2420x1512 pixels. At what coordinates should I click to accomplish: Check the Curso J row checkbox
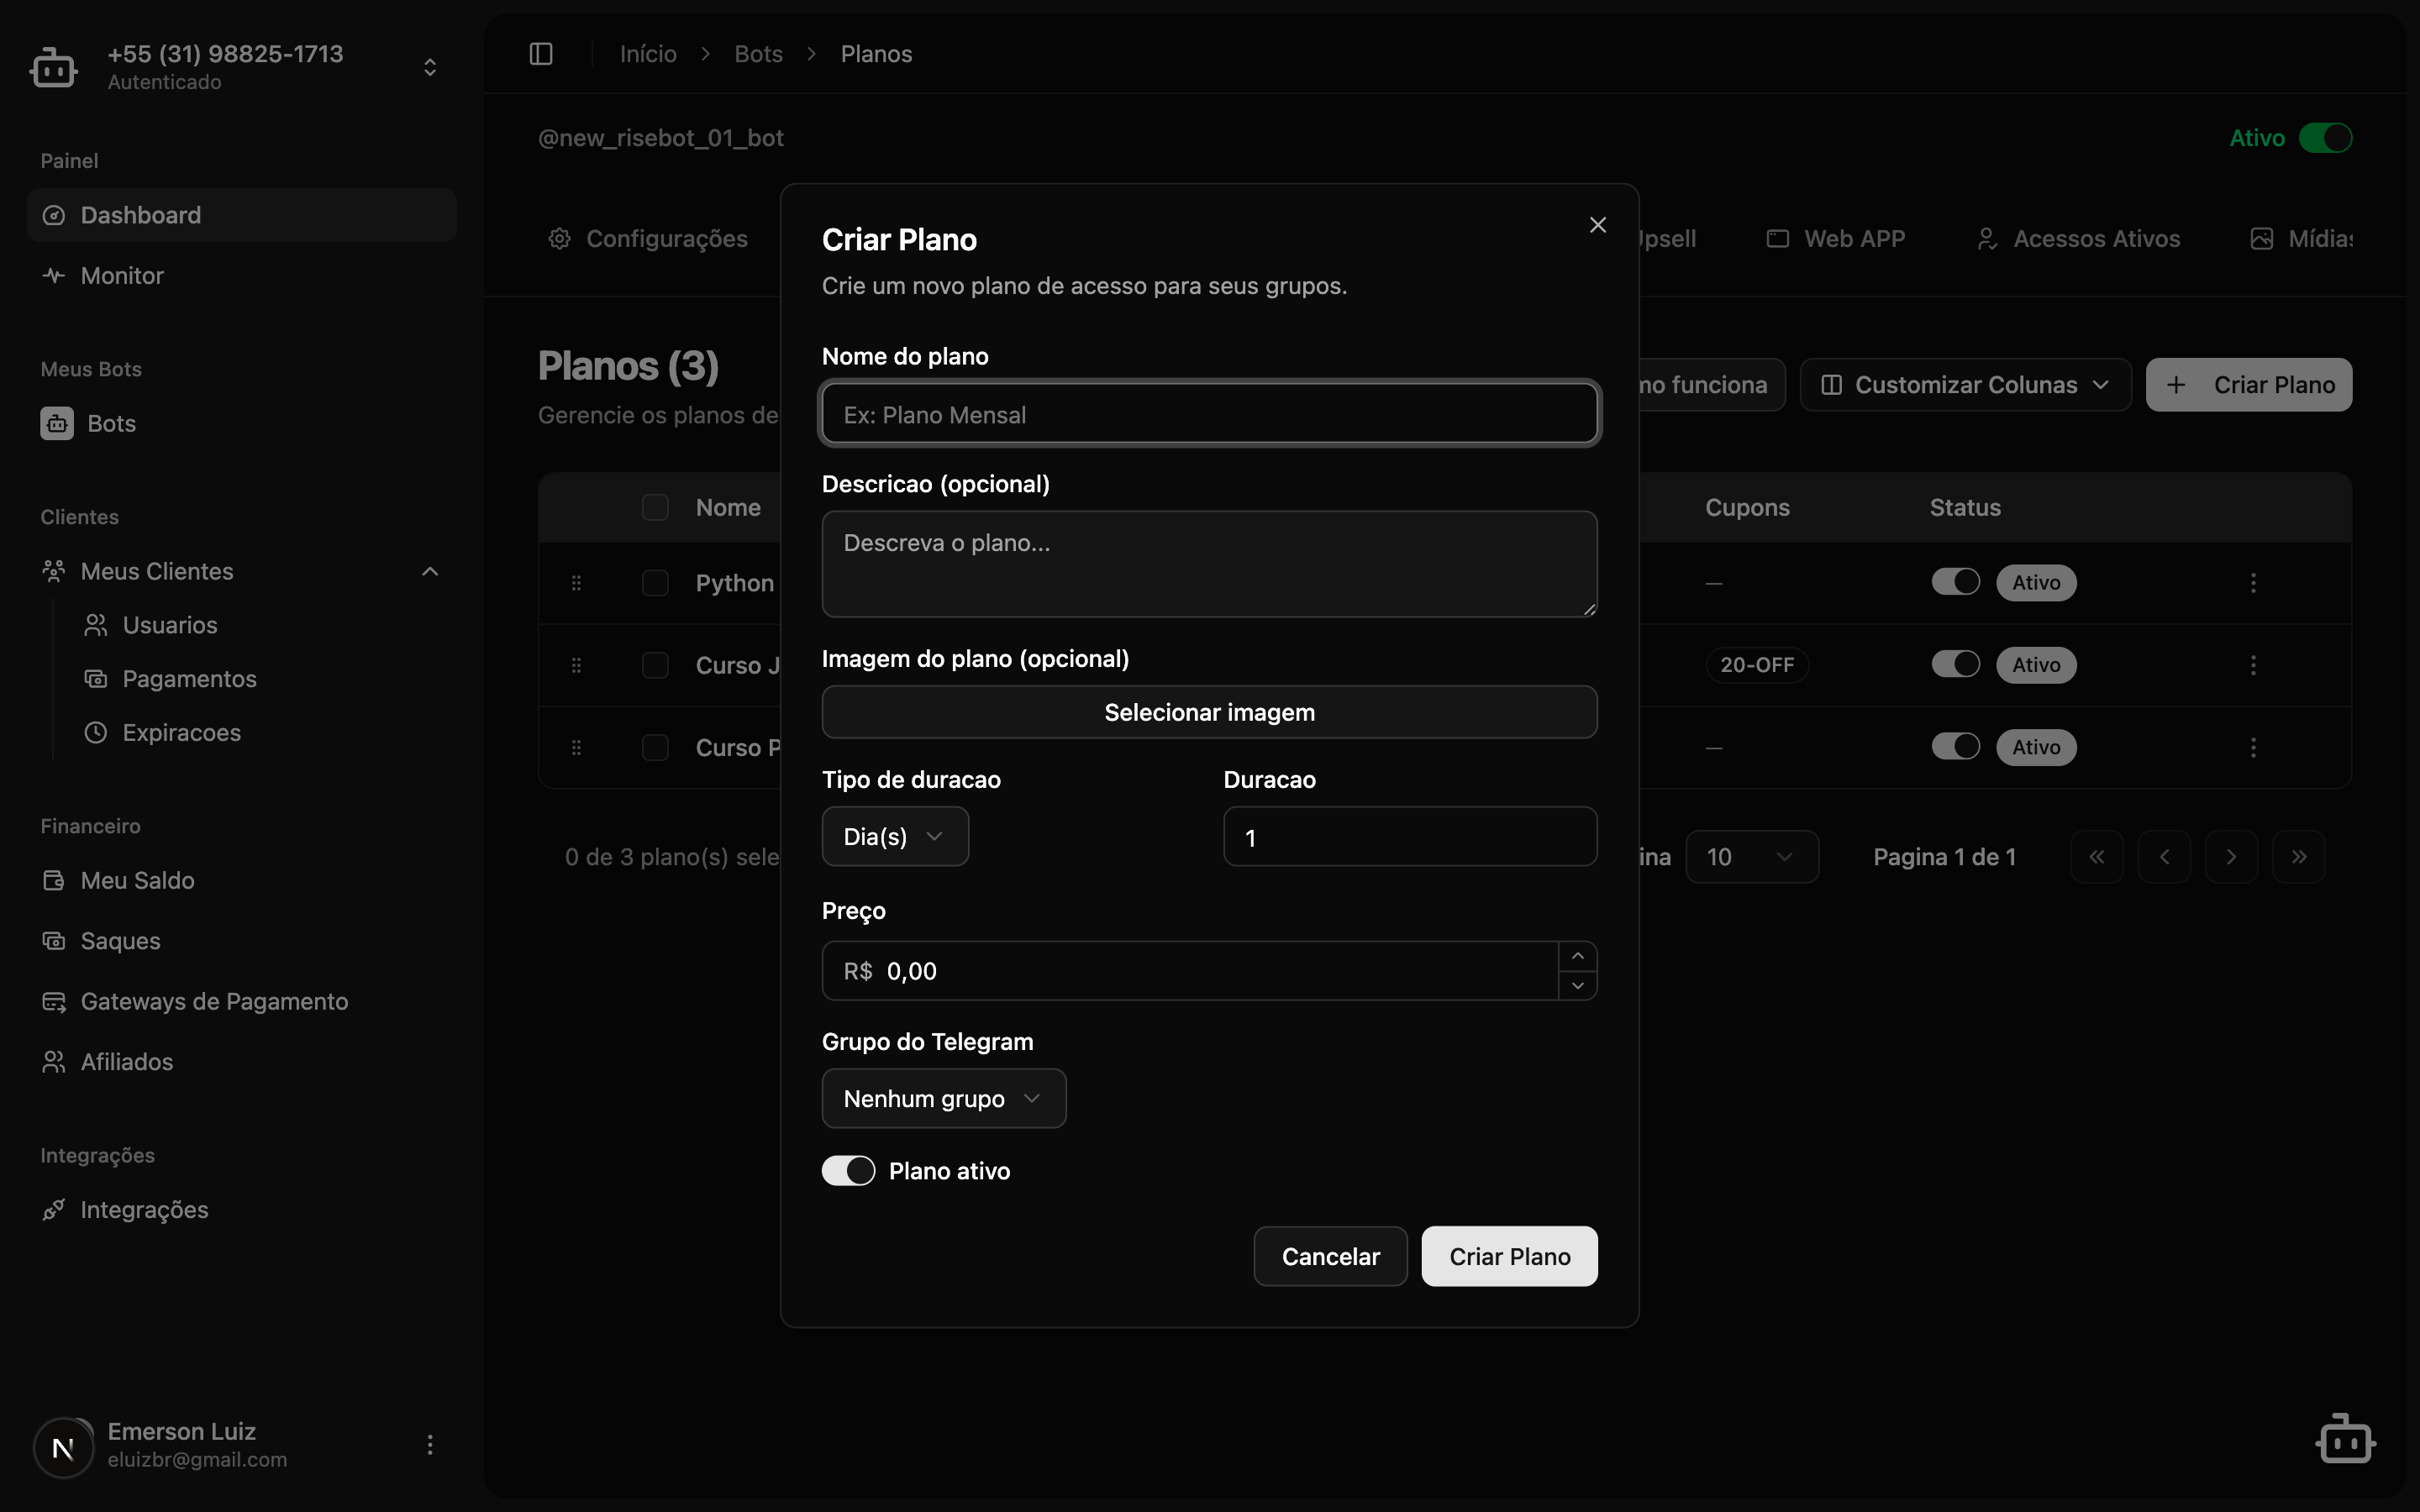655,665
